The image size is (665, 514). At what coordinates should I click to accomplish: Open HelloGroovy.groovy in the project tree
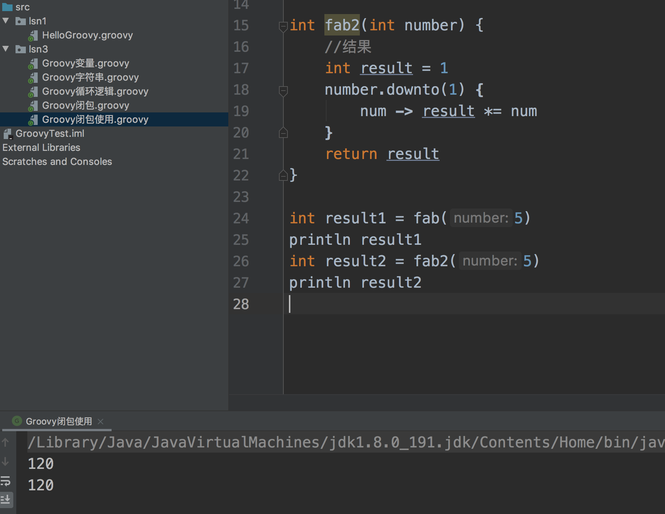pyautogui.click(x=87, y=35)
